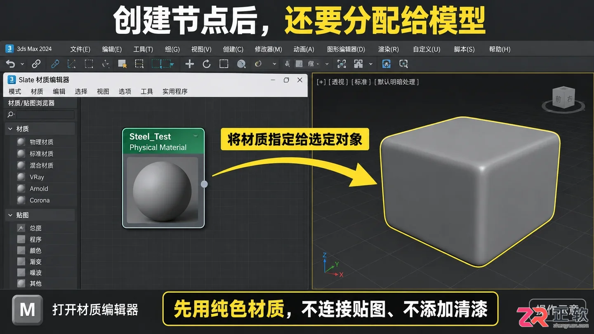The image size is (594, 334).
Task: Collapse the 材质 category in browser
Action: point(10,129)
